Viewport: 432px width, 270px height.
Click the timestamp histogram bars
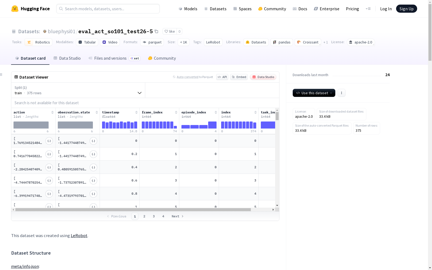[120, 125]
